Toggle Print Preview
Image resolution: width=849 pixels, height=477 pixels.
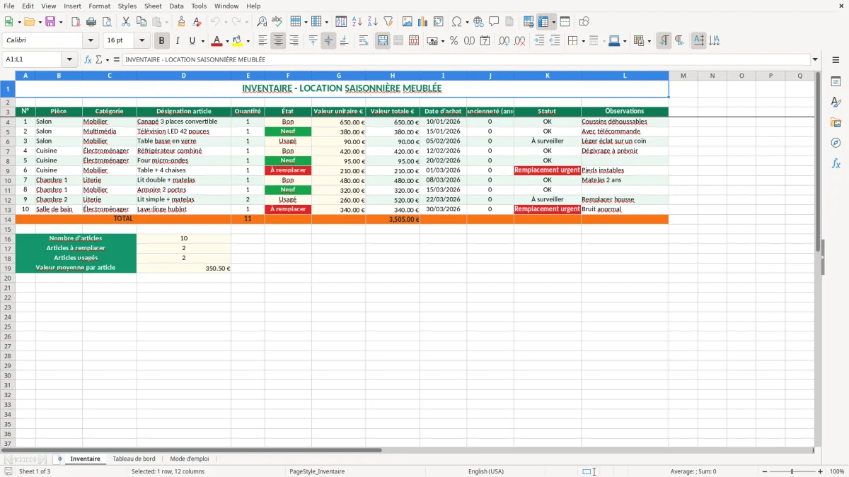point(107,22)
